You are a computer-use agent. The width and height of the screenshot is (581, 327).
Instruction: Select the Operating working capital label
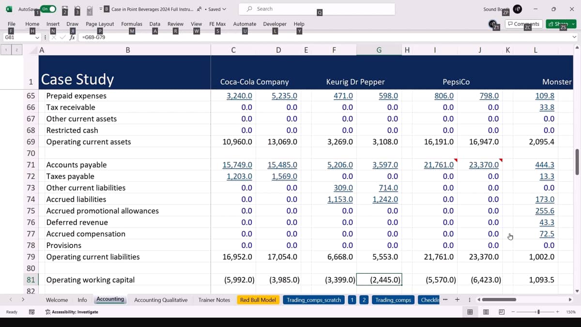(x=90, y=280)
